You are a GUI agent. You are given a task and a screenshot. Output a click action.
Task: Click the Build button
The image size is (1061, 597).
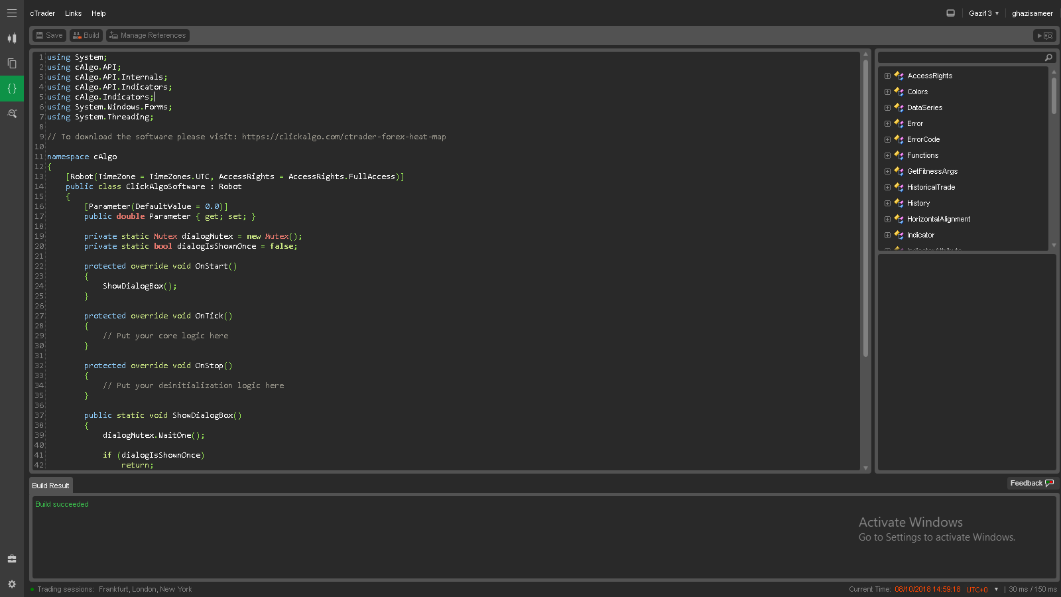point(86,36)
